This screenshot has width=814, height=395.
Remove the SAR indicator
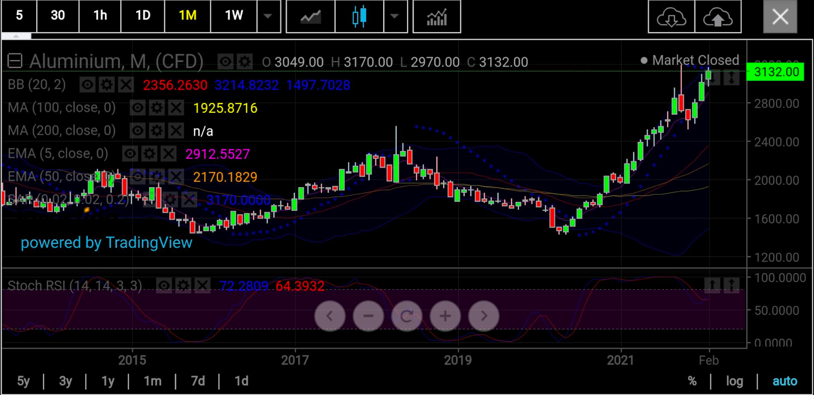(x=189, y=199)
